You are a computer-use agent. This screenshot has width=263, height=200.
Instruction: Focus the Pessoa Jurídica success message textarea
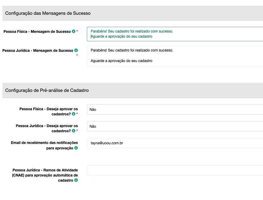(x=175, y=56)
